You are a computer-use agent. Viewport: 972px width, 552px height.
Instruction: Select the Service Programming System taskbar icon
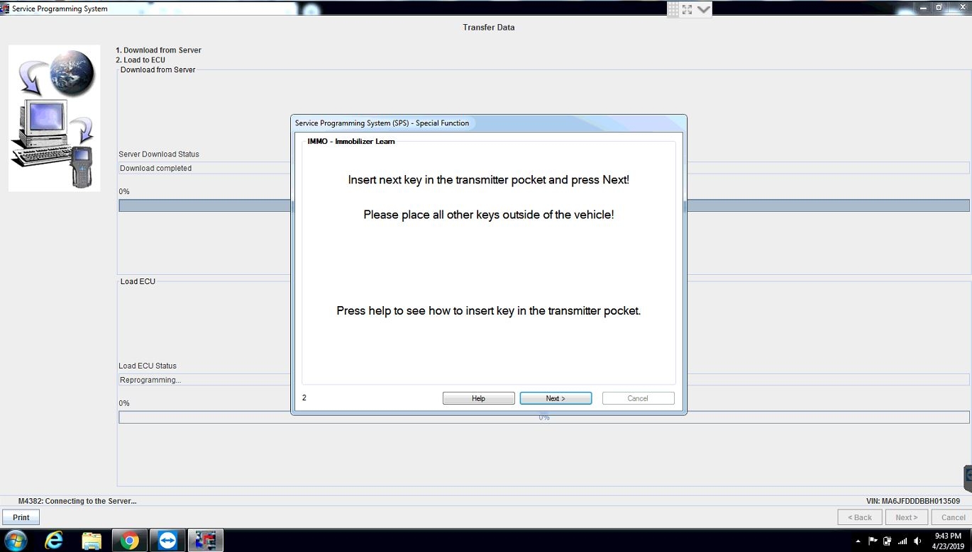click(x=206, y=541)
